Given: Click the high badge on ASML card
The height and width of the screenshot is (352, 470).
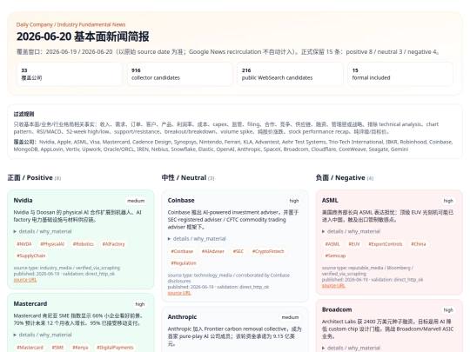Looking at the screenshot, I should click(448, 201).
